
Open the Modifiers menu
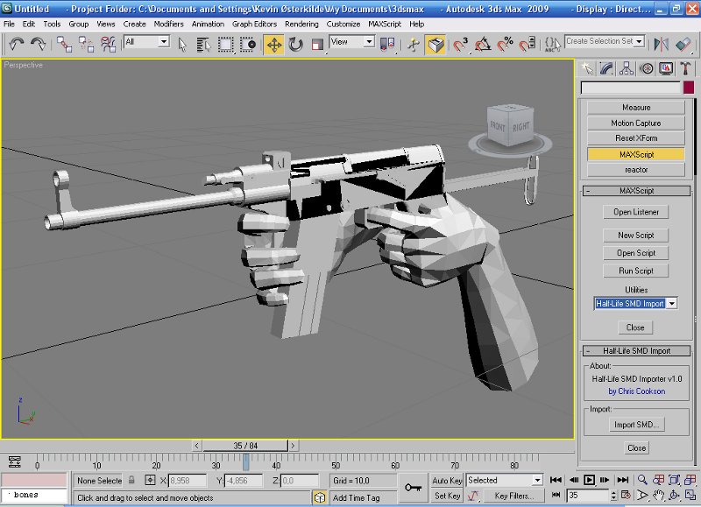(x=168, y=25)
